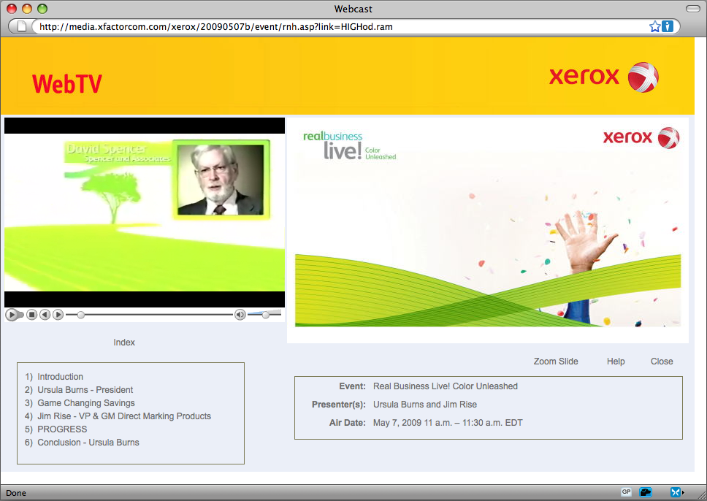Viewport: 707px width, 501px height.
Task: Click the page icon beside the URL
Action: [22, 26]
